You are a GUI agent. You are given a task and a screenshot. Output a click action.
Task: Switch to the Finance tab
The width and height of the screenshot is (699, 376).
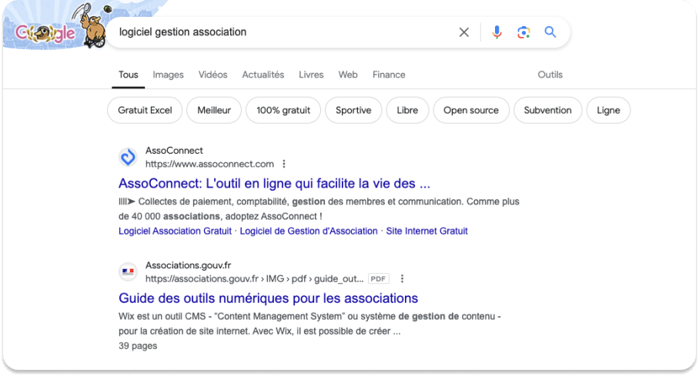389,75
